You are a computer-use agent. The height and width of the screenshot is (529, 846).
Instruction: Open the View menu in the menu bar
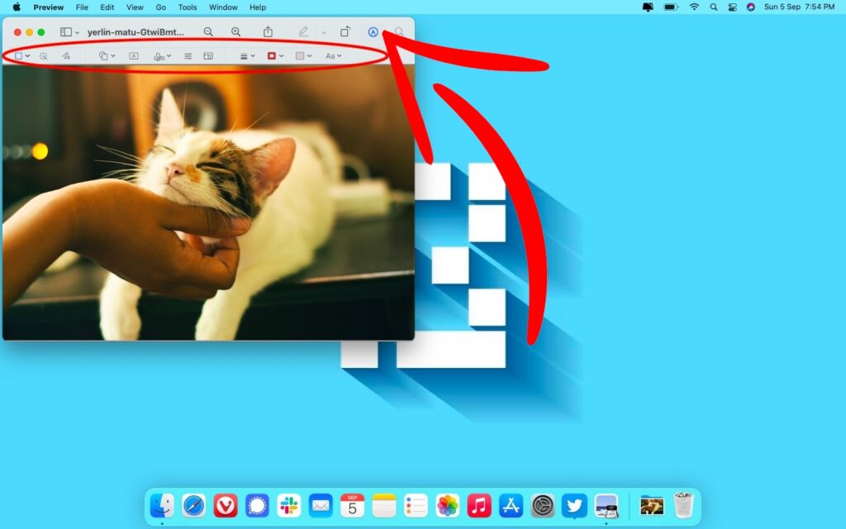pos(134,7)
